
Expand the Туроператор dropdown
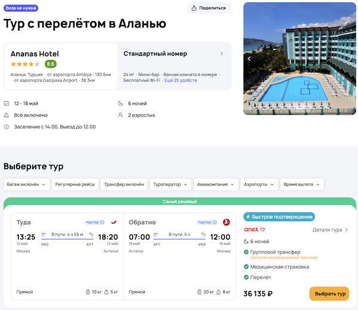171,185
